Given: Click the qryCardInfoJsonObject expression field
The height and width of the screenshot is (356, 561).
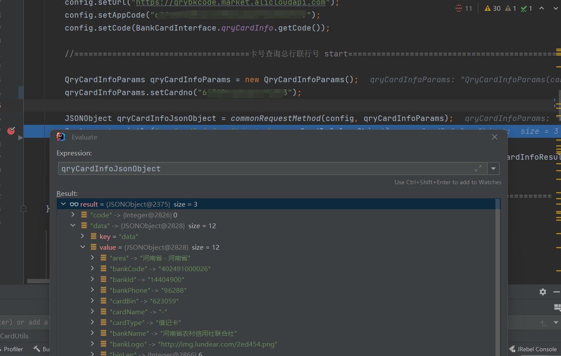Looking at the screenshot, I should point(273,168).
